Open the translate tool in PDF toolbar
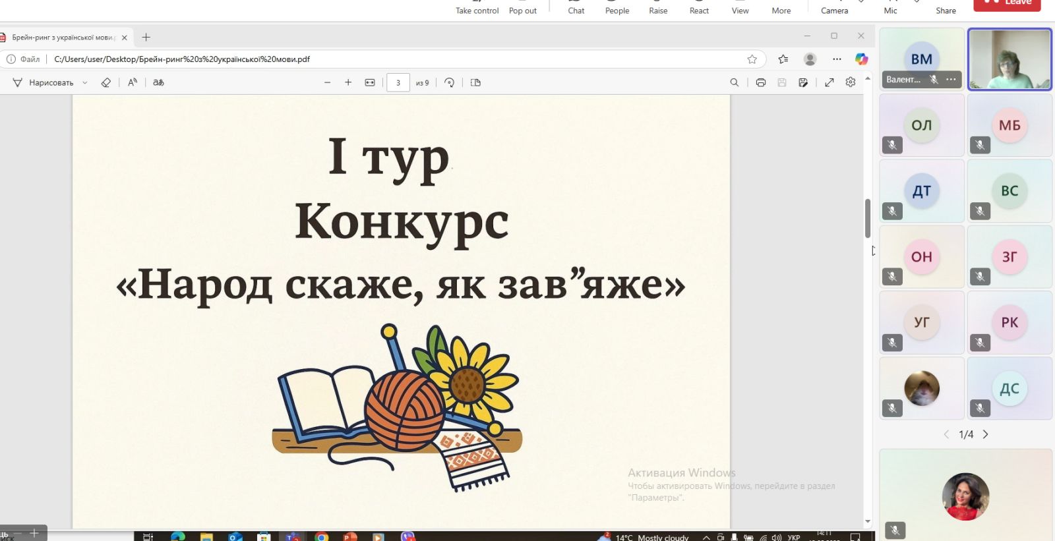This screenshot has height=541, width=1055. tap(158, 82)
